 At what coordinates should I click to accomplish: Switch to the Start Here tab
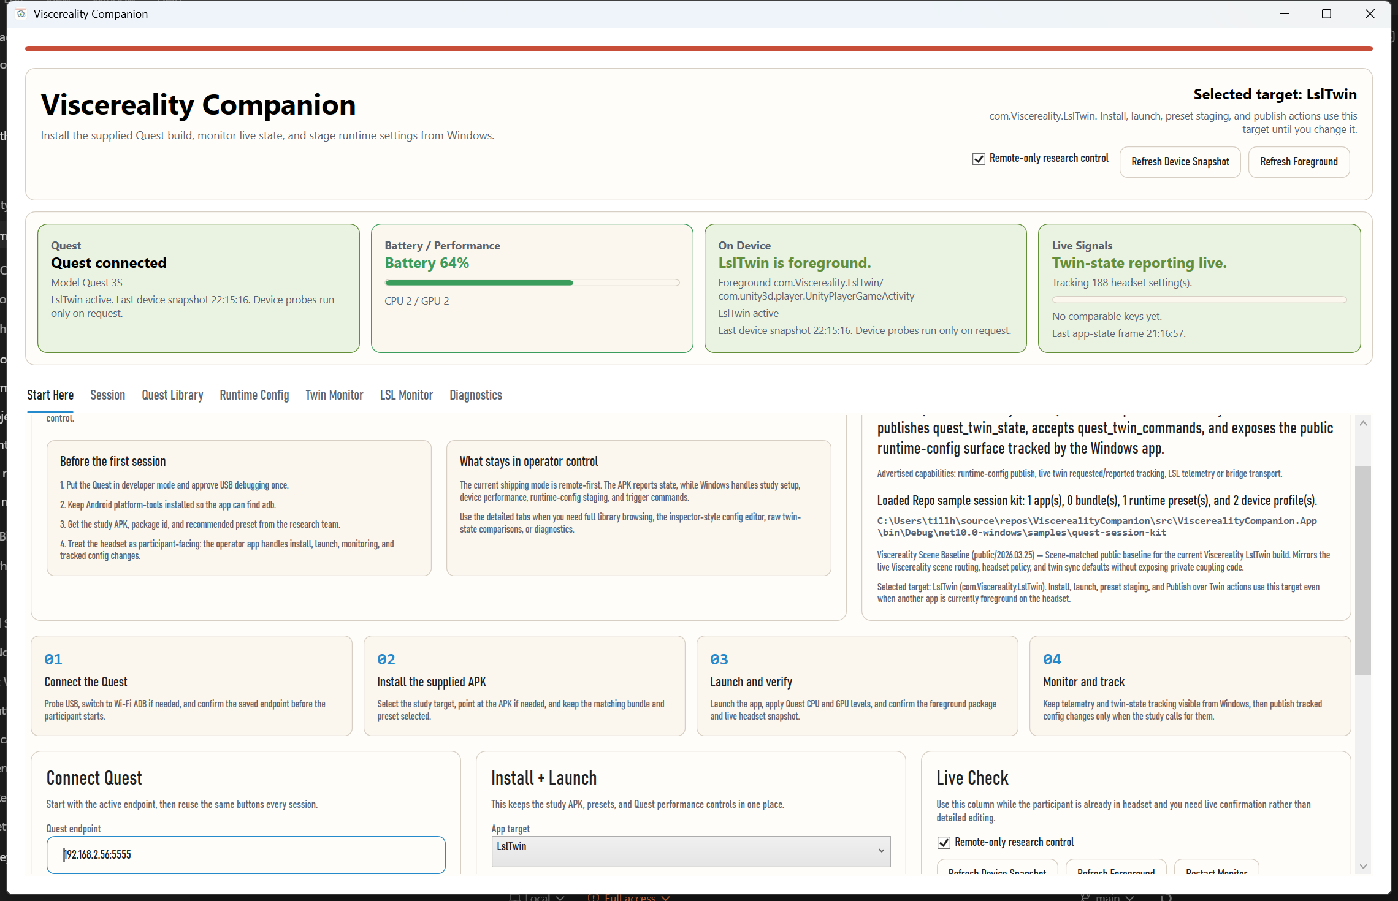point(50,395)
